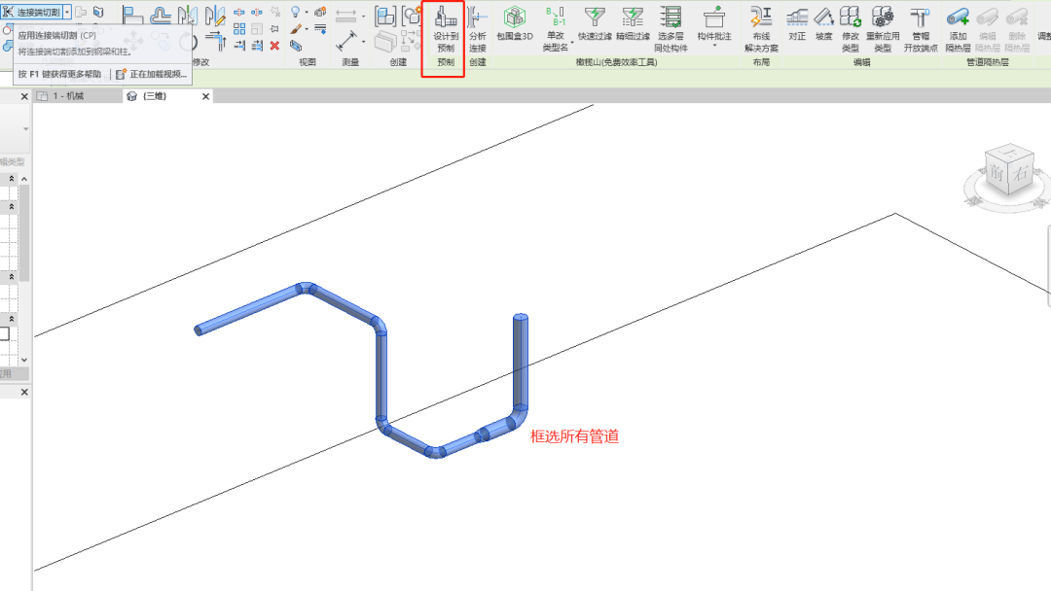
Task: Open the 连接端切割 dropdown arrow
Action: (67, 12)
